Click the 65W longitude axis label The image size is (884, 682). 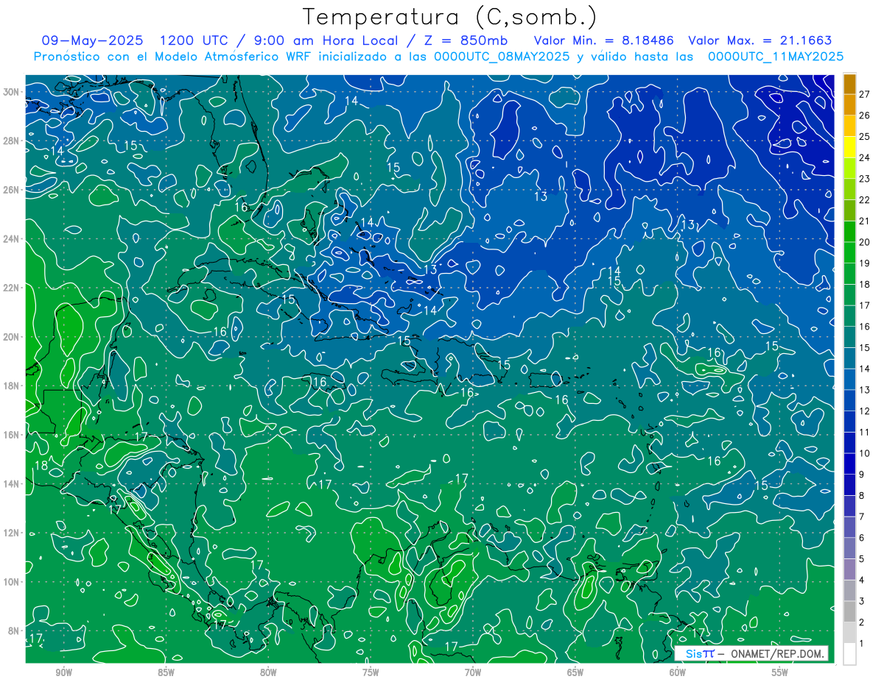click(x=575, y=672)
